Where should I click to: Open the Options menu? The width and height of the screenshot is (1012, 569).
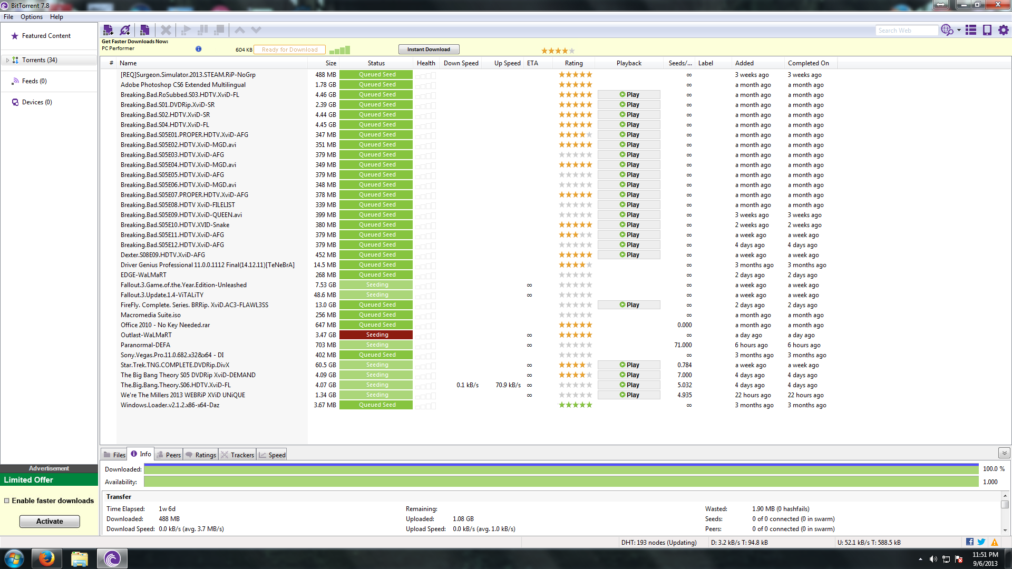[x=32, y=17]
